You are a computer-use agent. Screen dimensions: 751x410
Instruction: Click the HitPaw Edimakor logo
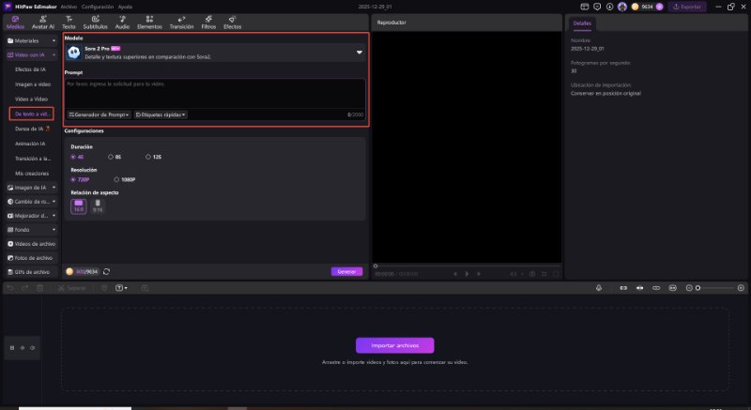(x=8, y=7)
